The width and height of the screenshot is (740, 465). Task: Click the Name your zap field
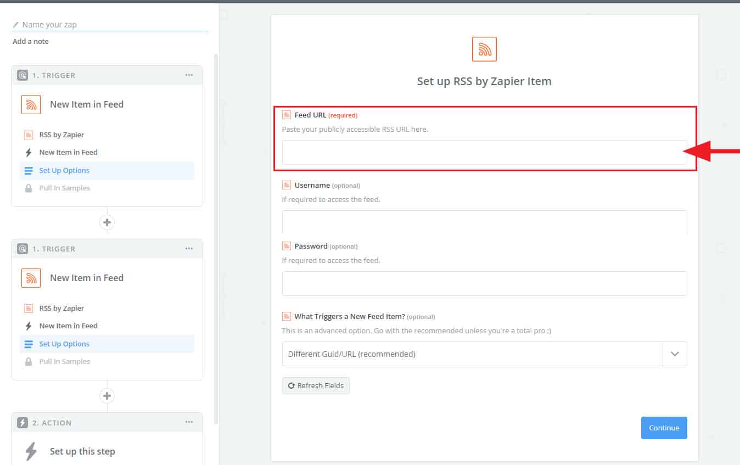coord(110,25)
